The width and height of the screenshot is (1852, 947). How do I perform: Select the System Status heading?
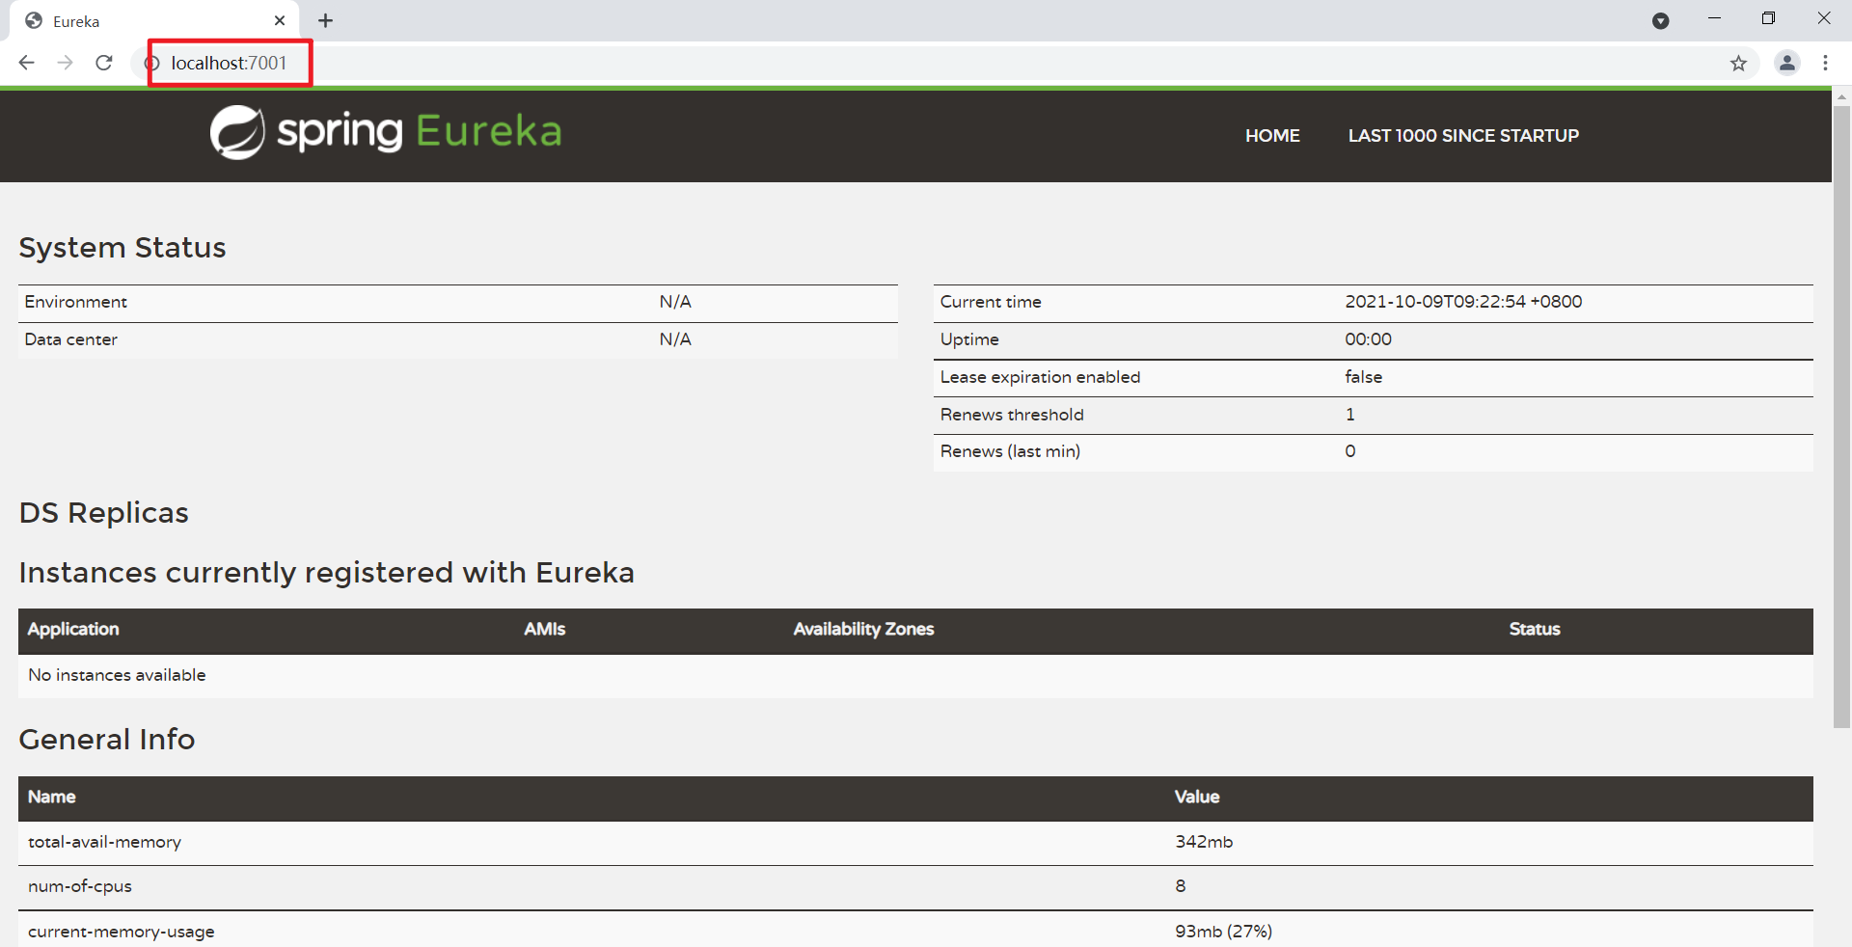(123, 248)
